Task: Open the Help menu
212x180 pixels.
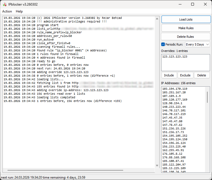Action: (19, 11)
